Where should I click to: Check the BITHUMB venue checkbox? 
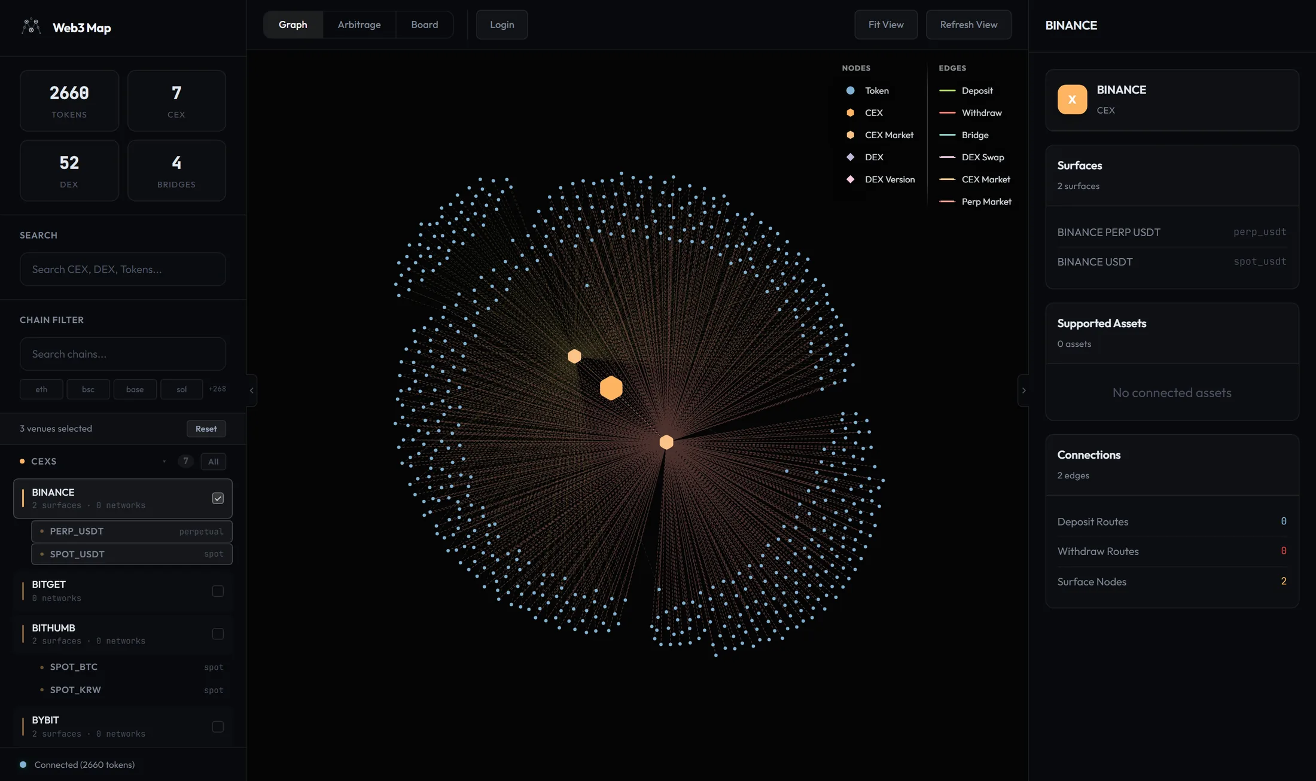pyautogui.click(x=218, y=634)
